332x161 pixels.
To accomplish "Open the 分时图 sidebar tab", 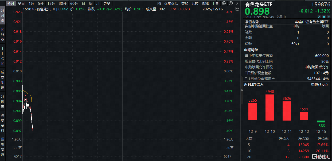I will pyautogui.click(x=2, y=16).
